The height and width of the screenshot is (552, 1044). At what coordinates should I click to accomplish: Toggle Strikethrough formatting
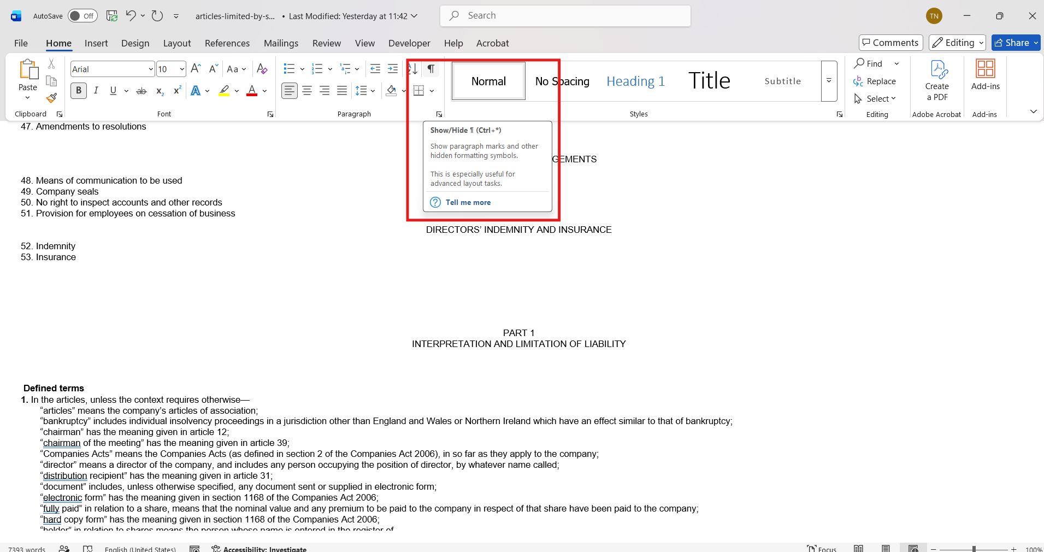pos(141,91)
